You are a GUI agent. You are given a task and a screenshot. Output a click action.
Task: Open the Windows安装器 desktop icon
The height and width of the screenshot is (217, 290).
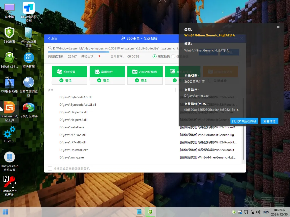click(29, 37)
